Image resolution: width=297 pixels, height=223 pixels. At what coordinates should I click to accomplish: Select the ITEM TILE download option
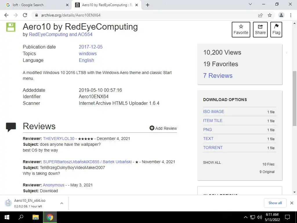click(x=213, y=121)
